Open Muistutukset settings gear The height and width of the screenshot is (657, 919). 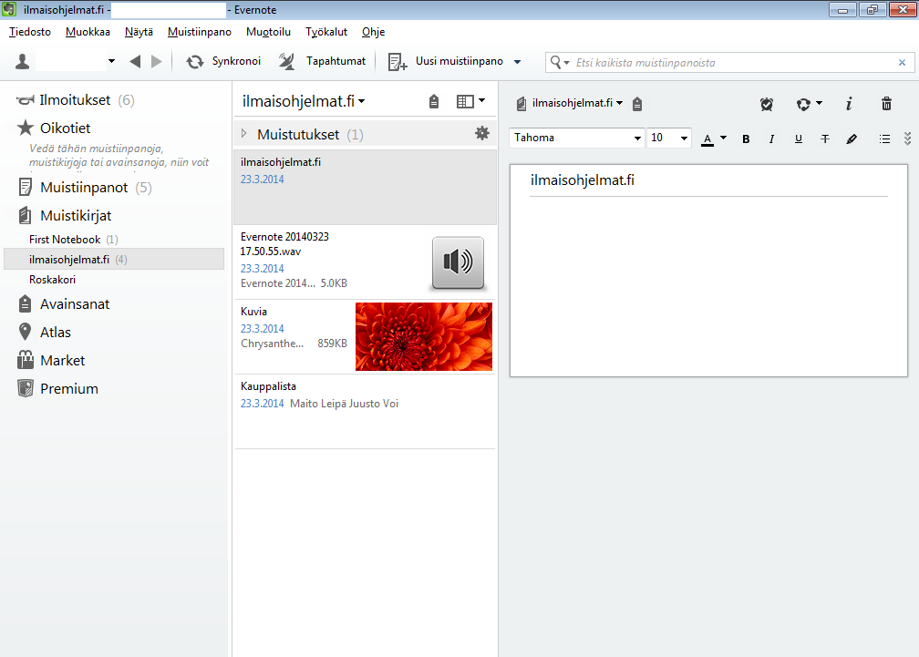(481, 134)
